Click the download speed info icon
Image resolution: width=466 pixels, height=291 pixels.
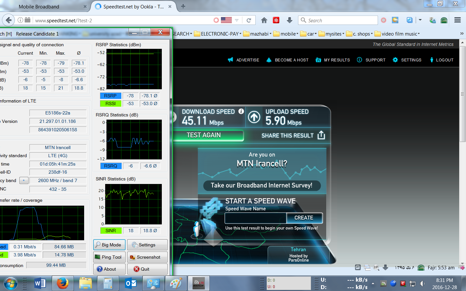(x=241, y=111)
